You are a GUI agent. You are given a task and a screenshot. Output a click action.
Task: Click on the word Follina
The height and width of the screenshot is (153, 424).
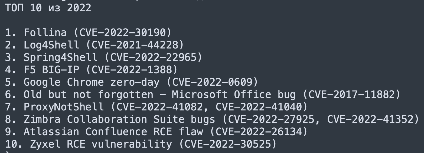(45, 33)
